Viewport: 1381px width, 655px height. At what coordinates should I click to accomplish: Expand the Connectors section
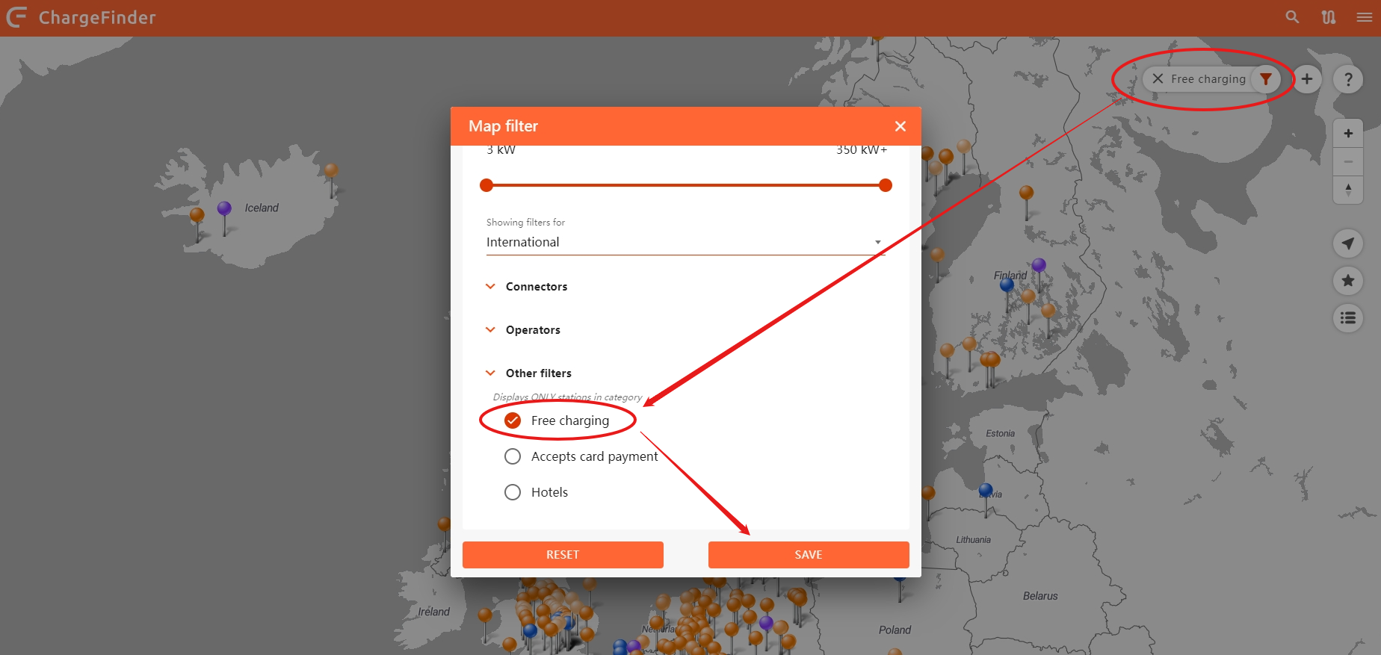coord(527,287)
